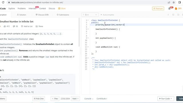Like the problem with thumbs up icon
The height and width of the screenshot is (103, 183).
pos(5,26)
